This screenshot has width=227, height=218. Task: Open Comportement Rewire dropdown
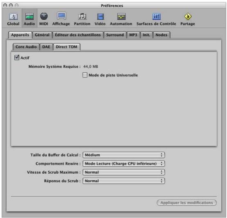[x=124, y=164]
